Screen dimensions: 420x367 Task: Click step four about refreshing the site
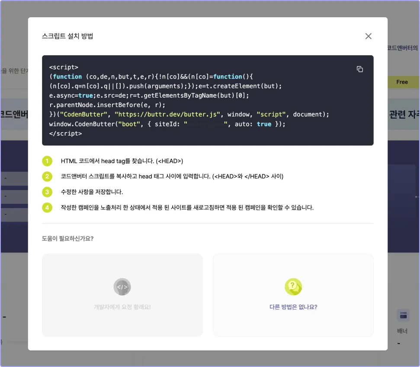coord(187,207)
